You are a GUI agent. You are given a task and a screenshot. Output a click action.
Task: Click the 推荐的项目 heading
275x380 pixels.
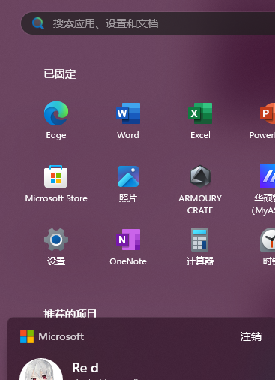click(x=70, y=313)
